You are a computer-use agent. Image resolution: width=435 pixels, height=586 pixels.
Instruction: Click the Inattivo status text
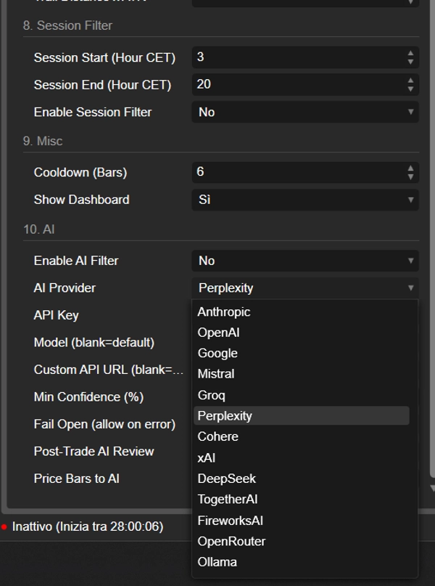(x=88, y=527)
